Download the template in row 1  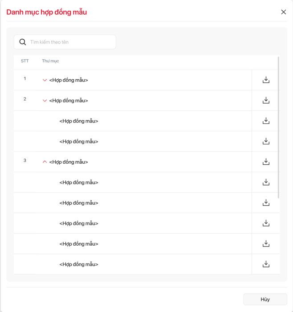(266, 80)
